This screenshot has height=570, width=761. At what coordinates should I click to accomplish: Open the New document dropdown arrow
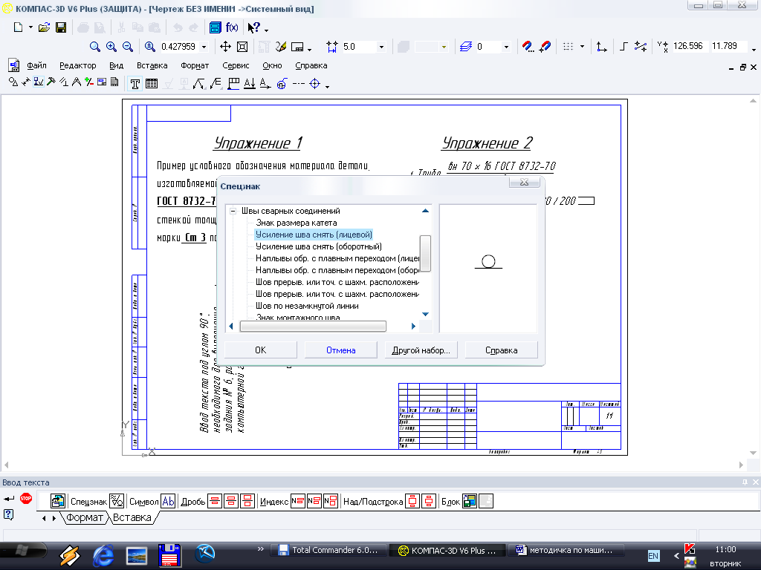pos(30,27)
